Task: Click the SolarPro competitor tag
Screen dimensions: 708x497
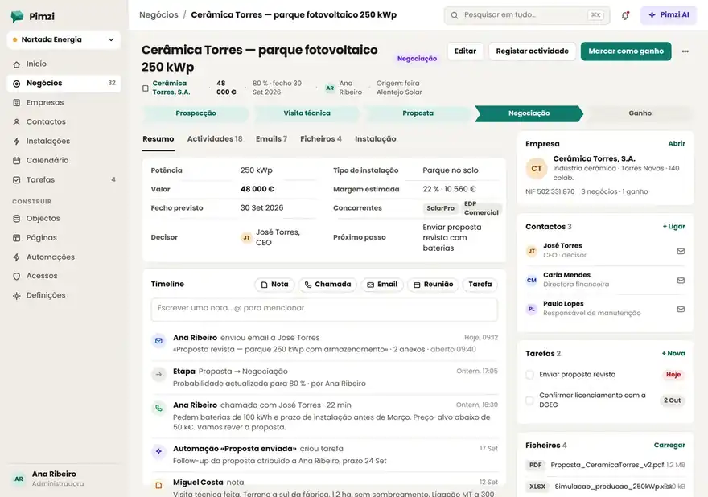Action: click(x=440, y=208)
